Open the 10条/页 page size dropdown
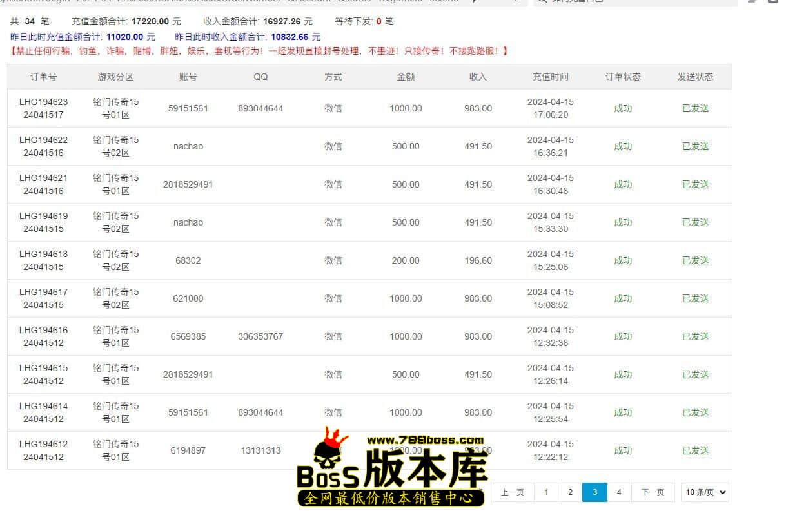 705,492
